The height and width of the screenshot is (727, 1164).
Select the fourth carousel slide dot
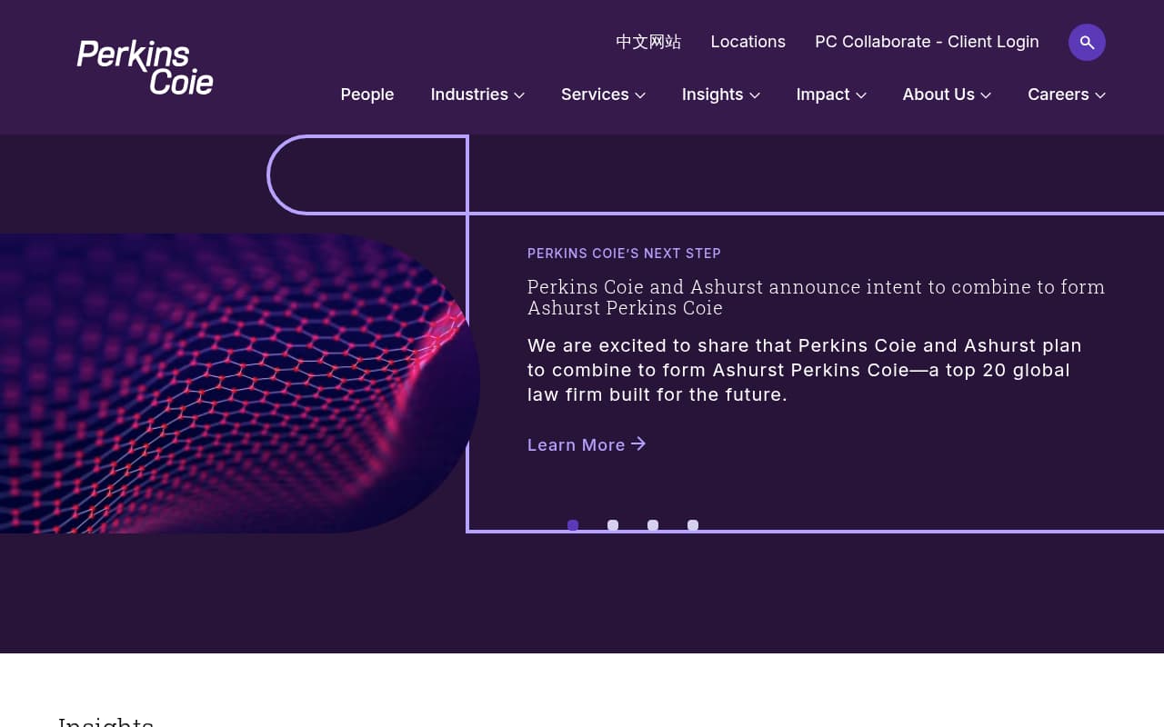[693, 525]
